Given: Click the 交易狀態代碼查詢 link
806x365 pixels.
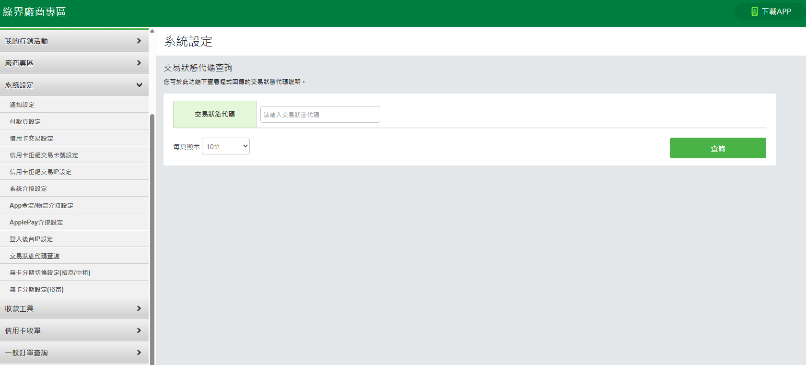Looking at the screenshot, I should (35, 256).
